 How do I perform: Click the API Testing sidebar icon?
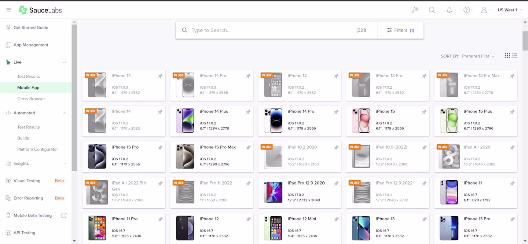tap(8, 233)
